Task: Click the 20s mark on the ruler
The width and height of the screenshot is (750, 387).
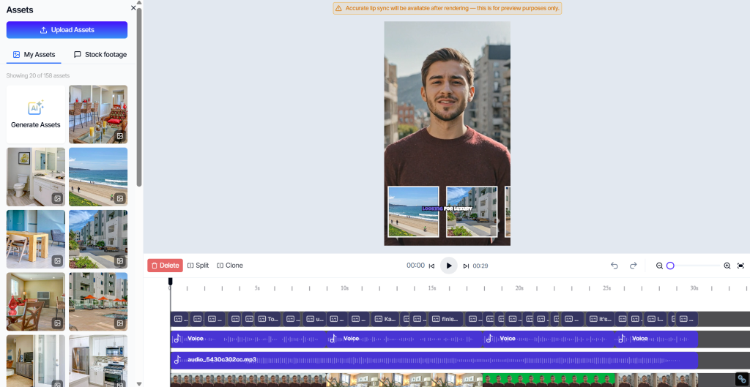Action: (519, 288)
